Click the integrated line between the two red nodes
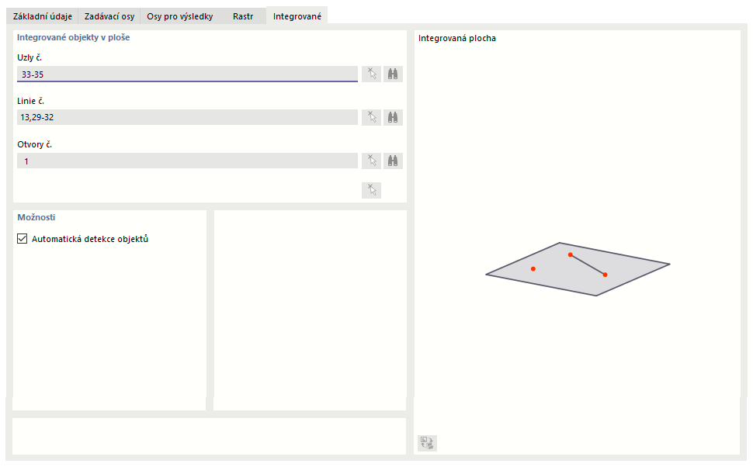 [588, 265]
